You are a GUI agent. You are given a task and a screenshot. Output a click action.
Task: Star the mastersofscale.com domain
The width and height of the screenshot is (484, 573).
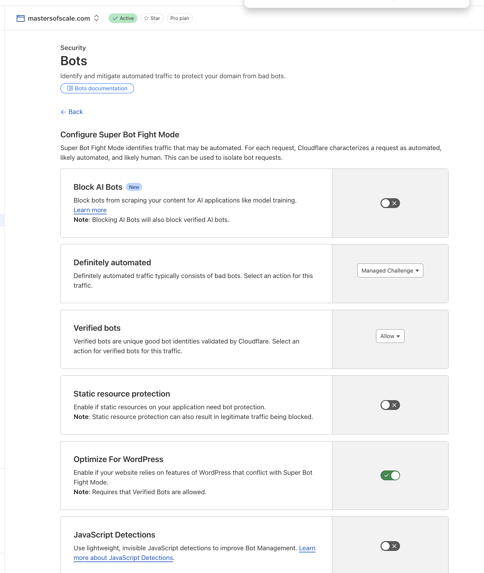coord(152,18)
